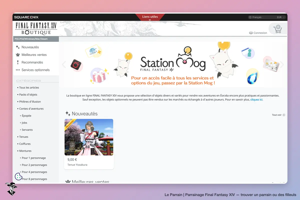Expand the Liens utiles dropdown

click(x=150, y=17)
